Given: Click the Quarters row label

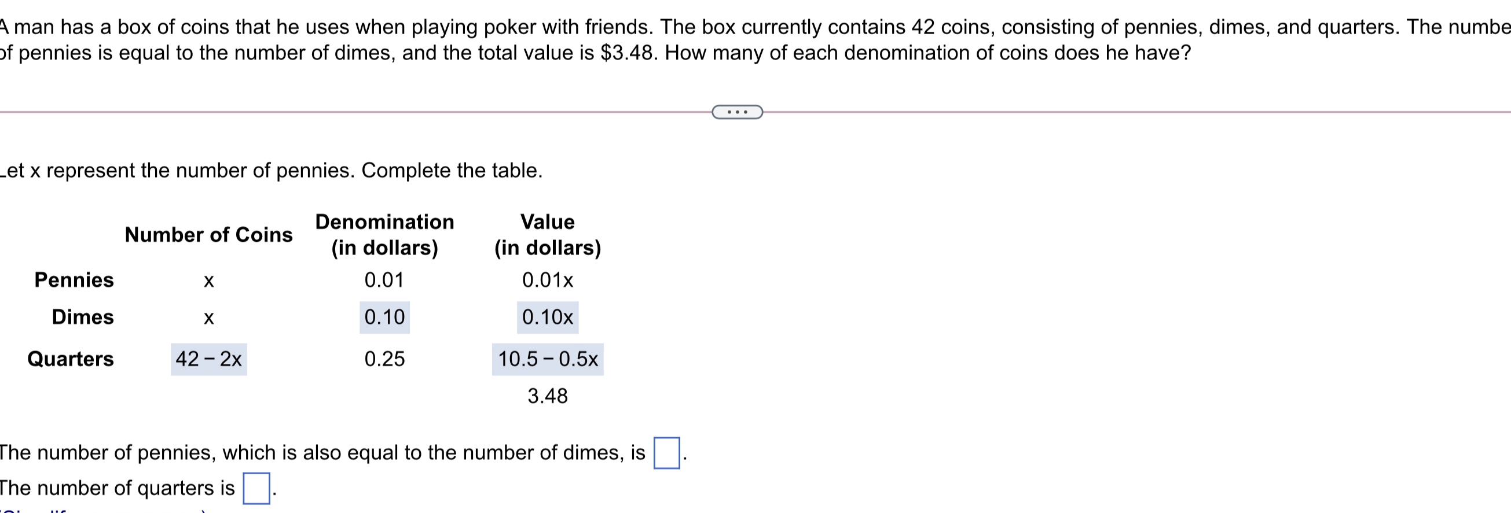Looking at the screenshot, I should (71, 360).
